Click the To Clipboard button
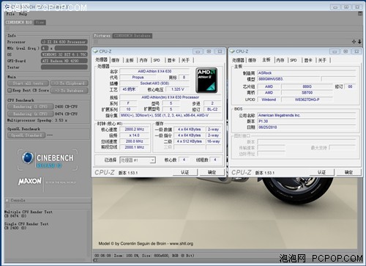Viewport: 366px width, 266px height. pyautogui.click(x=70, y=84)
